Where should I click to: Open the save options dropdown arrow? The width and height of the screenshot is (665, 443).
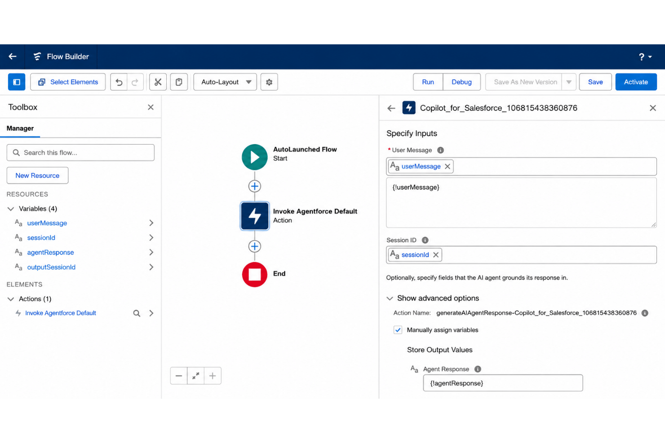click(569, 82)
